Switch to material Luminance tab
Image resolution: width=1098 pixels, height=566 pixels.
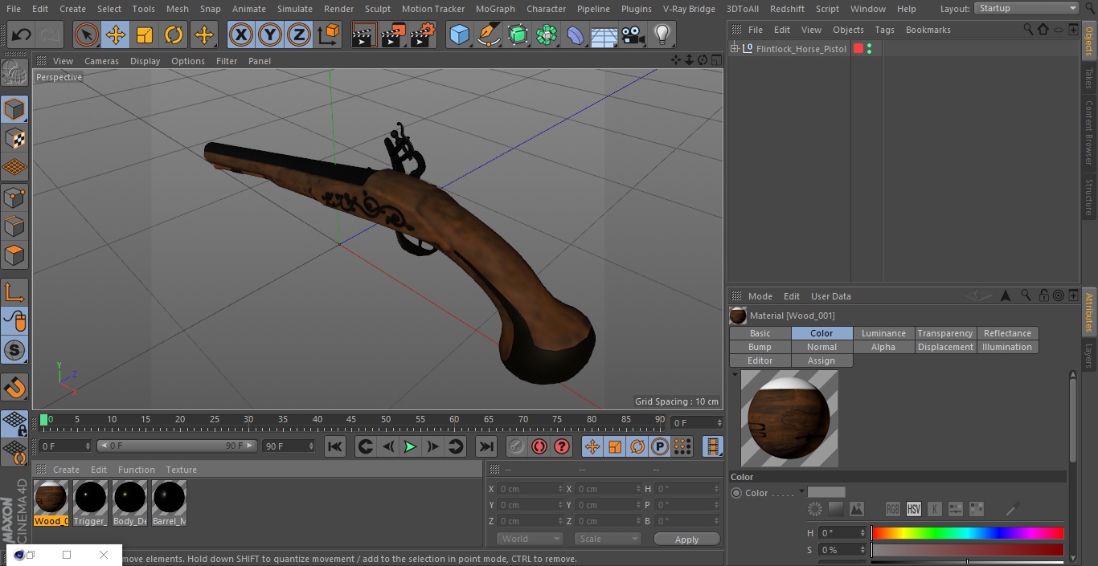883,333
